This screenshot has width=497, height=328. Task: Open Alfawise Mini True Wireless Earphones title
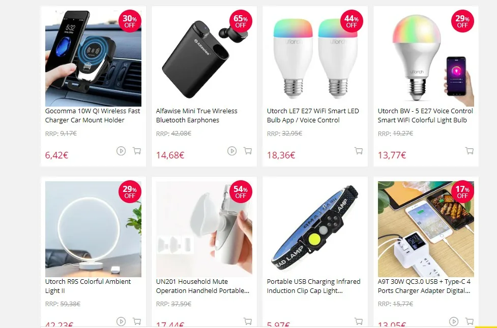[x=196, y=115]
